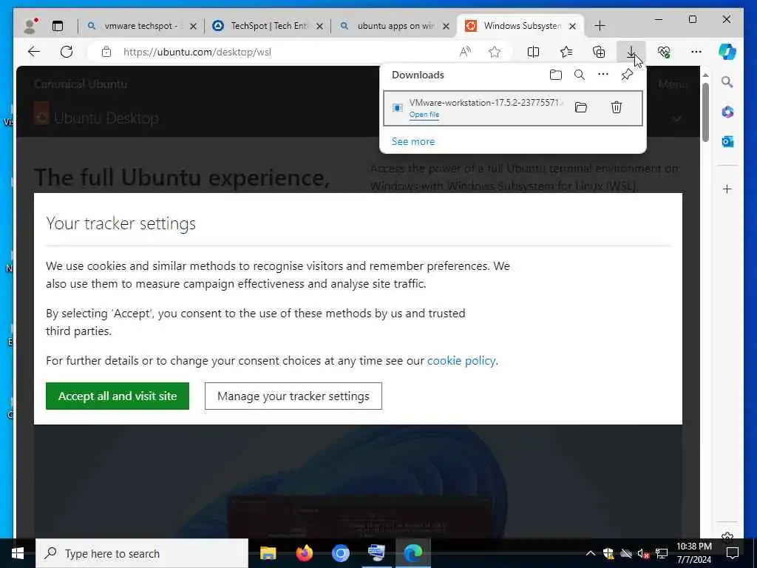
Task: Open Edge Settings and more menu
Action: click(696, 52)
